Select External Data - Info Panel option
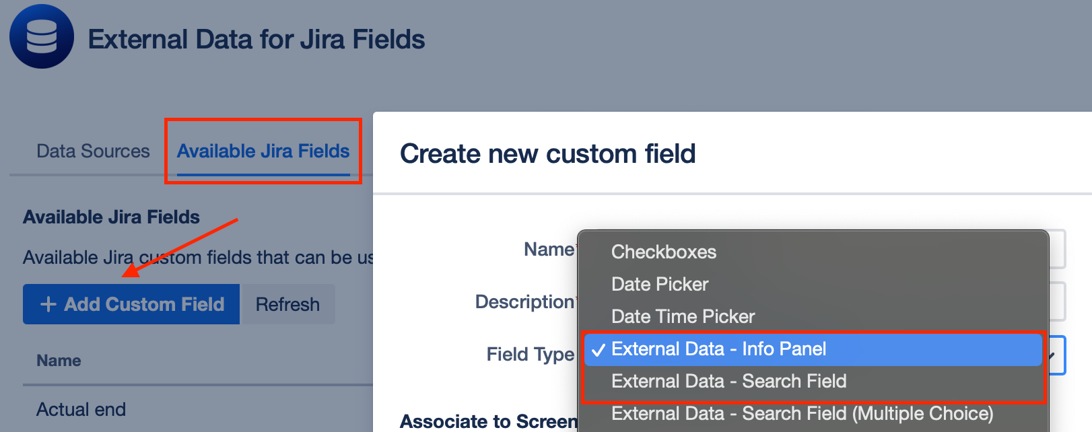Screen dimensions: 1092x432 (718, 349)
